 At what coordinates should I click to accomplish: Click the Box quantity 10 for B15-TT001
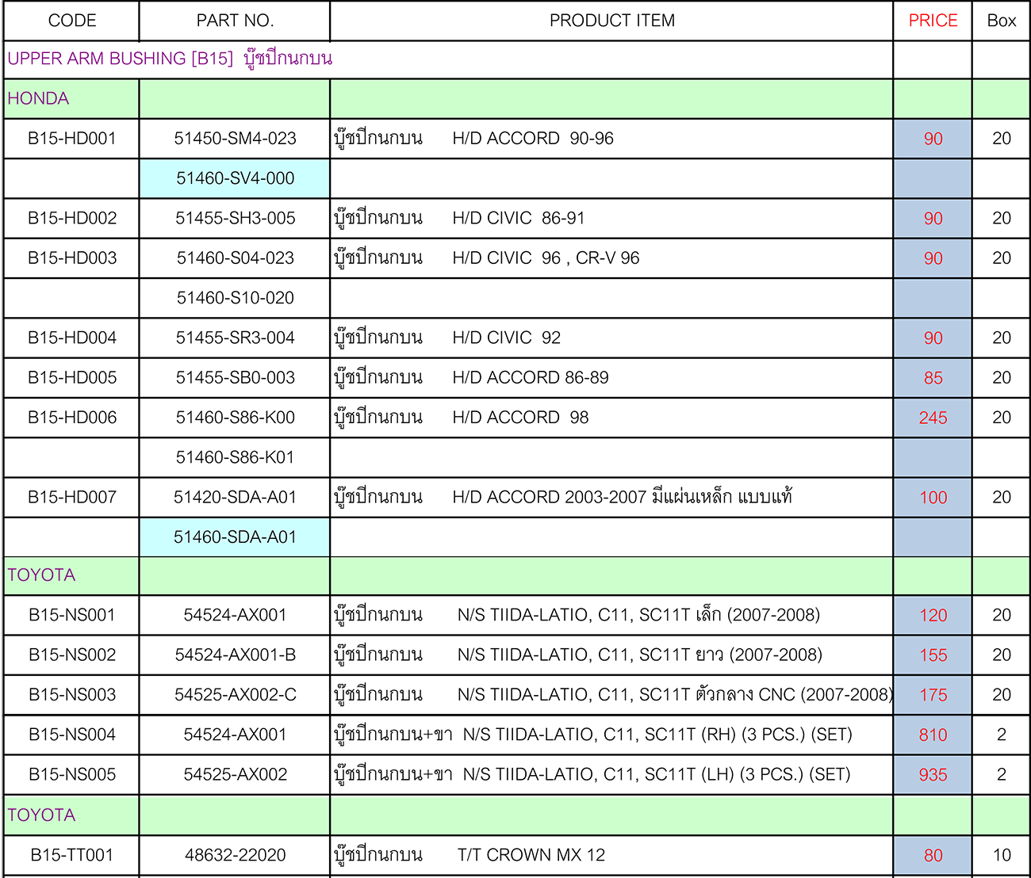(1001, 855)
